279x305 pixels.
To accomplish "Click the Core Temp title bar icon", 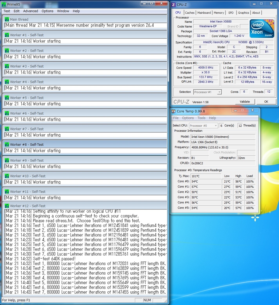I will pyautogui.click(x=173, y=111).
